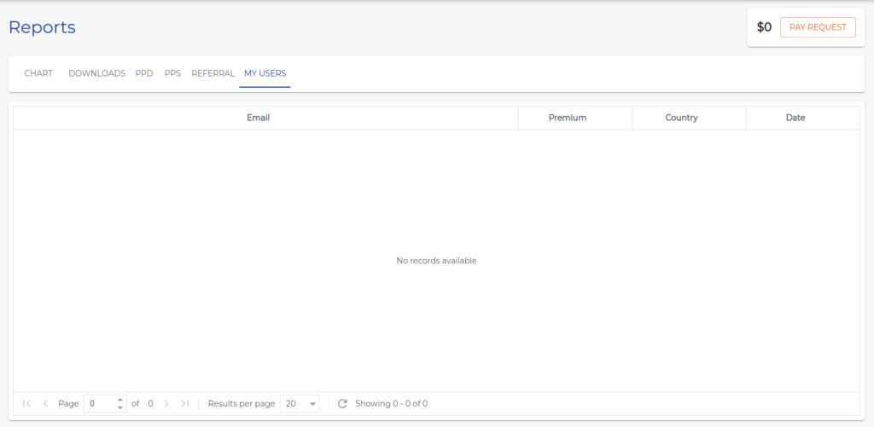
Task: Increase page number with up arrow
Action: tap(119, 400)
